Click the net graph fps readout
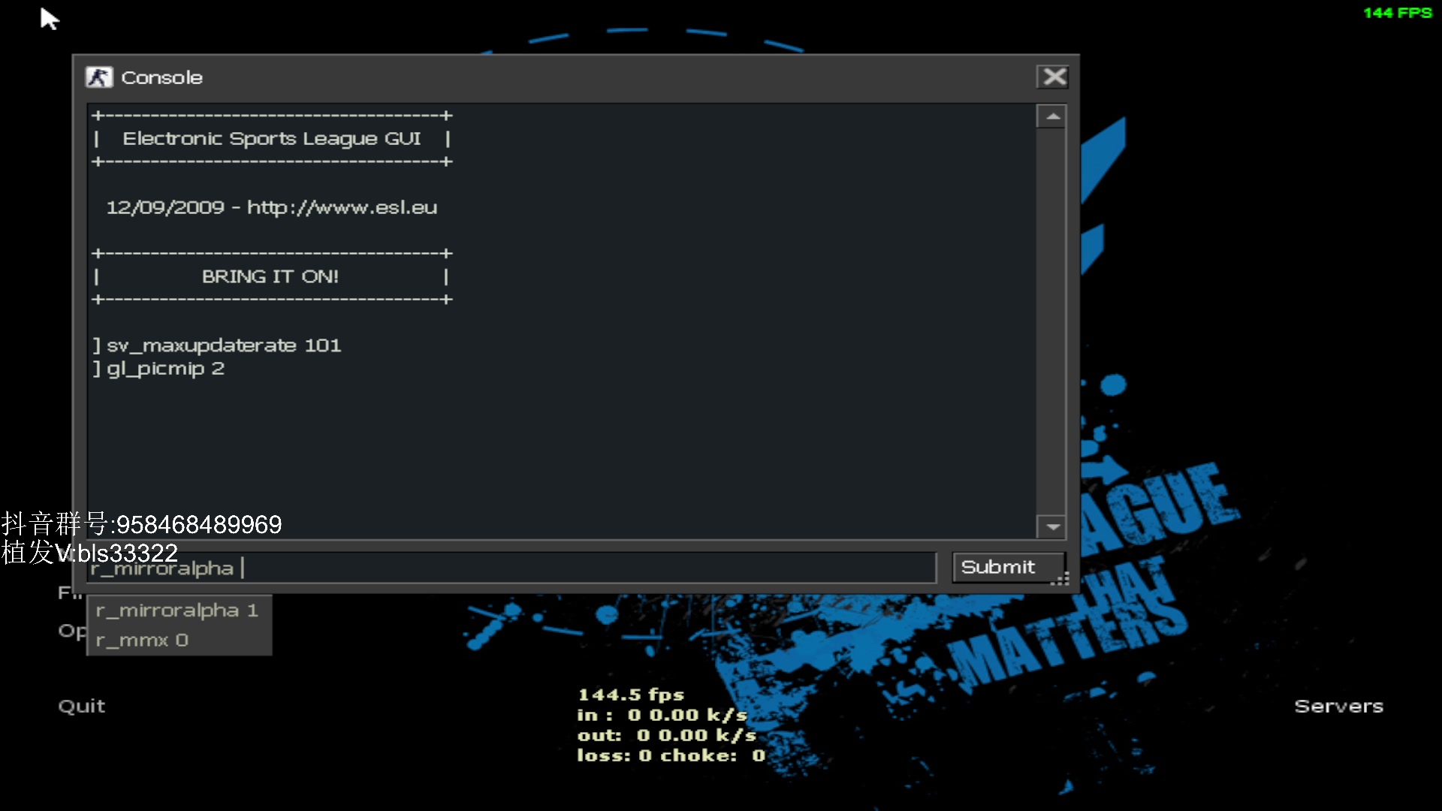The image size is (1442, 811). [x=631, y=695]
